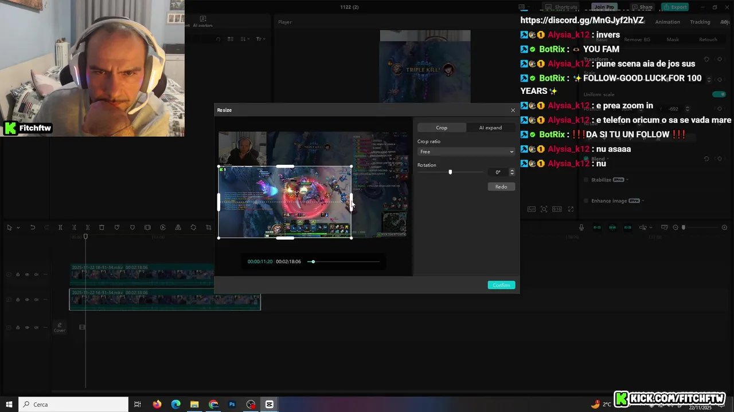Select the Mask sub-tab

pyautogui.click(x=673, y=39)
